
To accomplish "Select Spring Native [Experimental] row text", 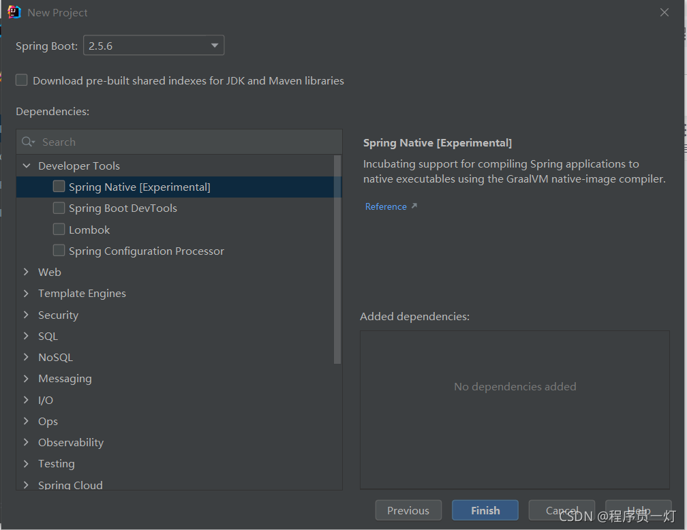I will point(139,187).
